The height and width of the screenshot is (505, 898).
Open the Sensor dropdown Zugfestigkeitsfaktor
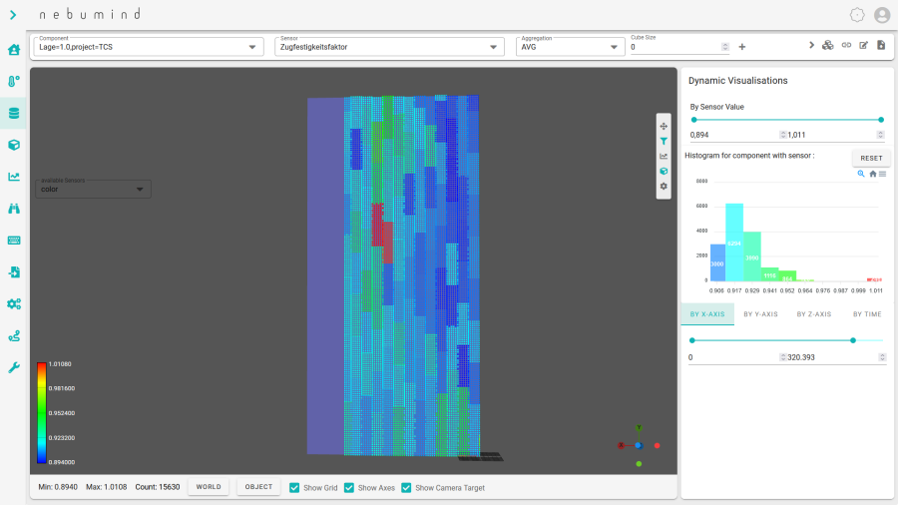[x=389, y=47]
